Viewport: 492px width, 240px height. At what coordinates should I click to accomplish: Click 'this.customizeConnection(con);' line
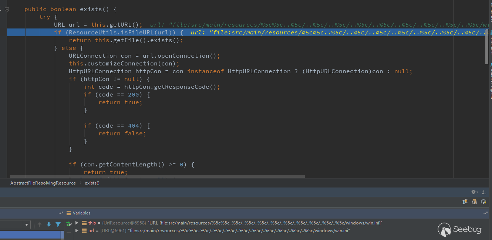[x=124, y=64]
